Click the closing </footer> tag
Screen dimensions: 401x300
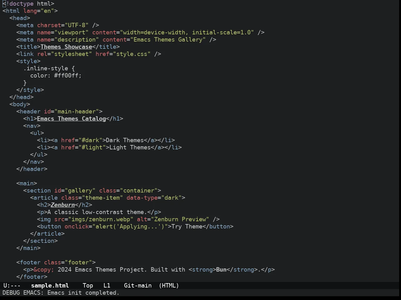[x=32, y=277]
